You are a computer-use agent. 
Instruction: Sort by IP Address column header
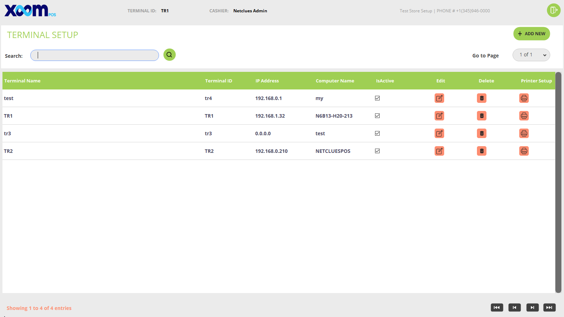[x=267, y=81]
